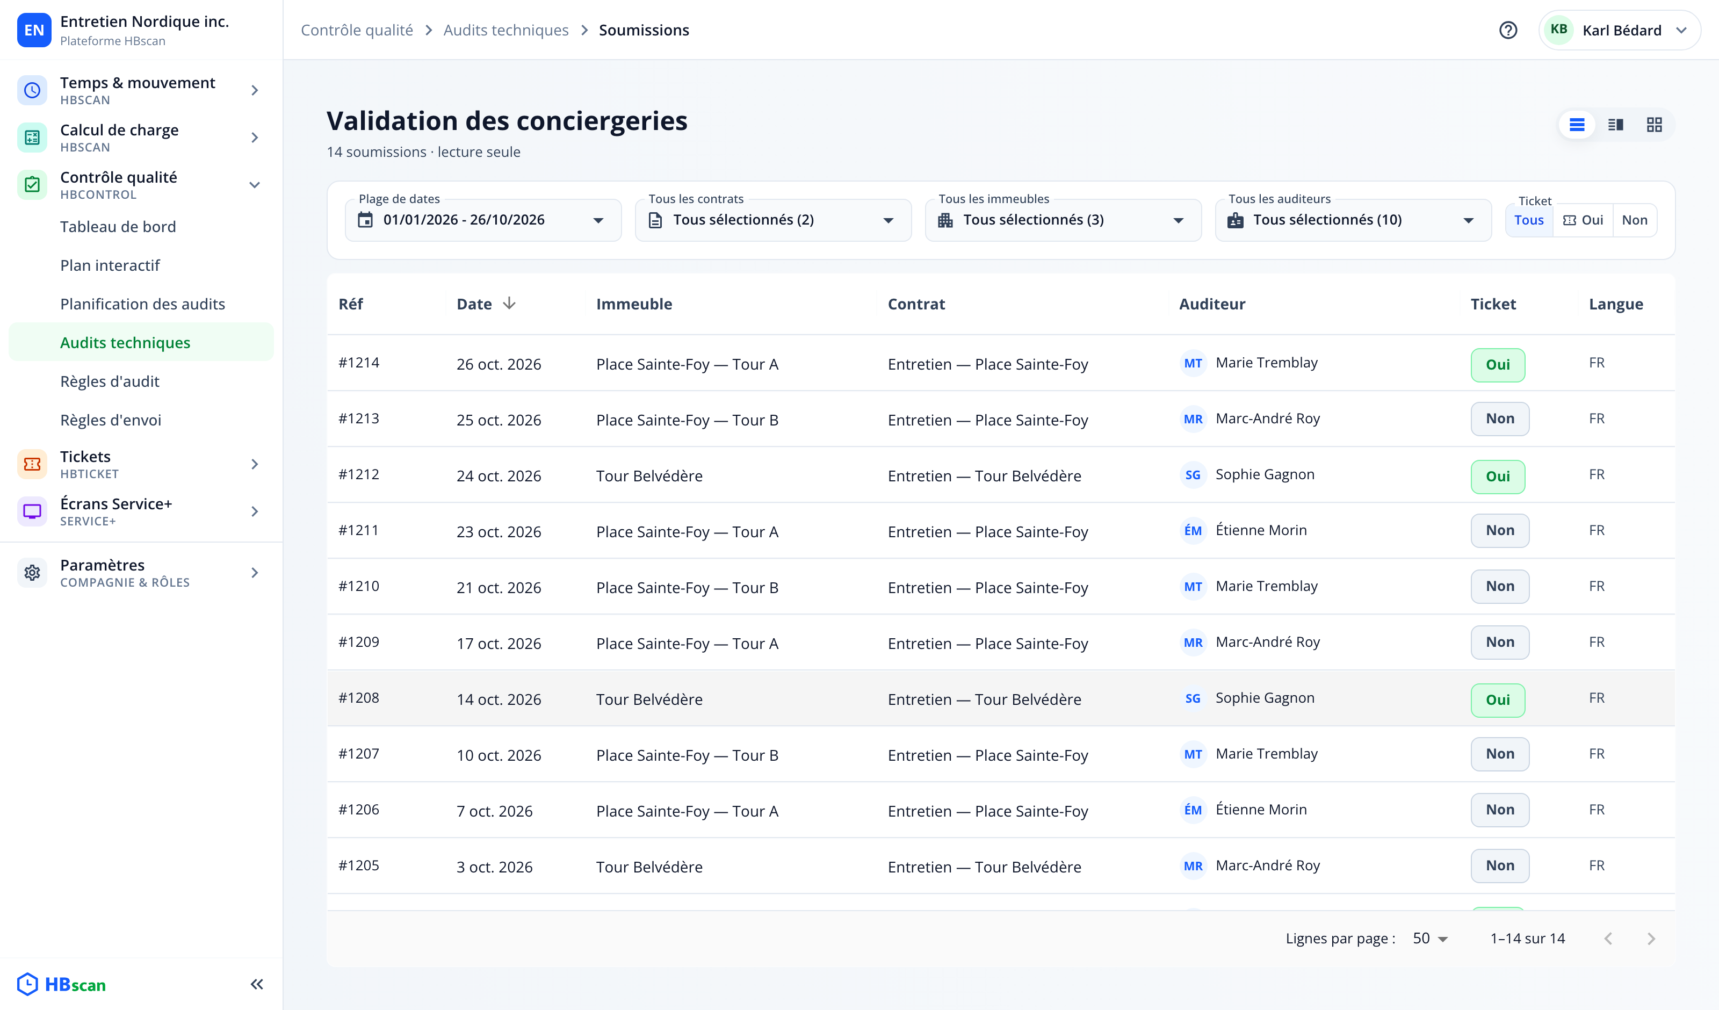1719x1010 pixels.
Task: Click the Paramètres gear icon
Action: (32, 573)
